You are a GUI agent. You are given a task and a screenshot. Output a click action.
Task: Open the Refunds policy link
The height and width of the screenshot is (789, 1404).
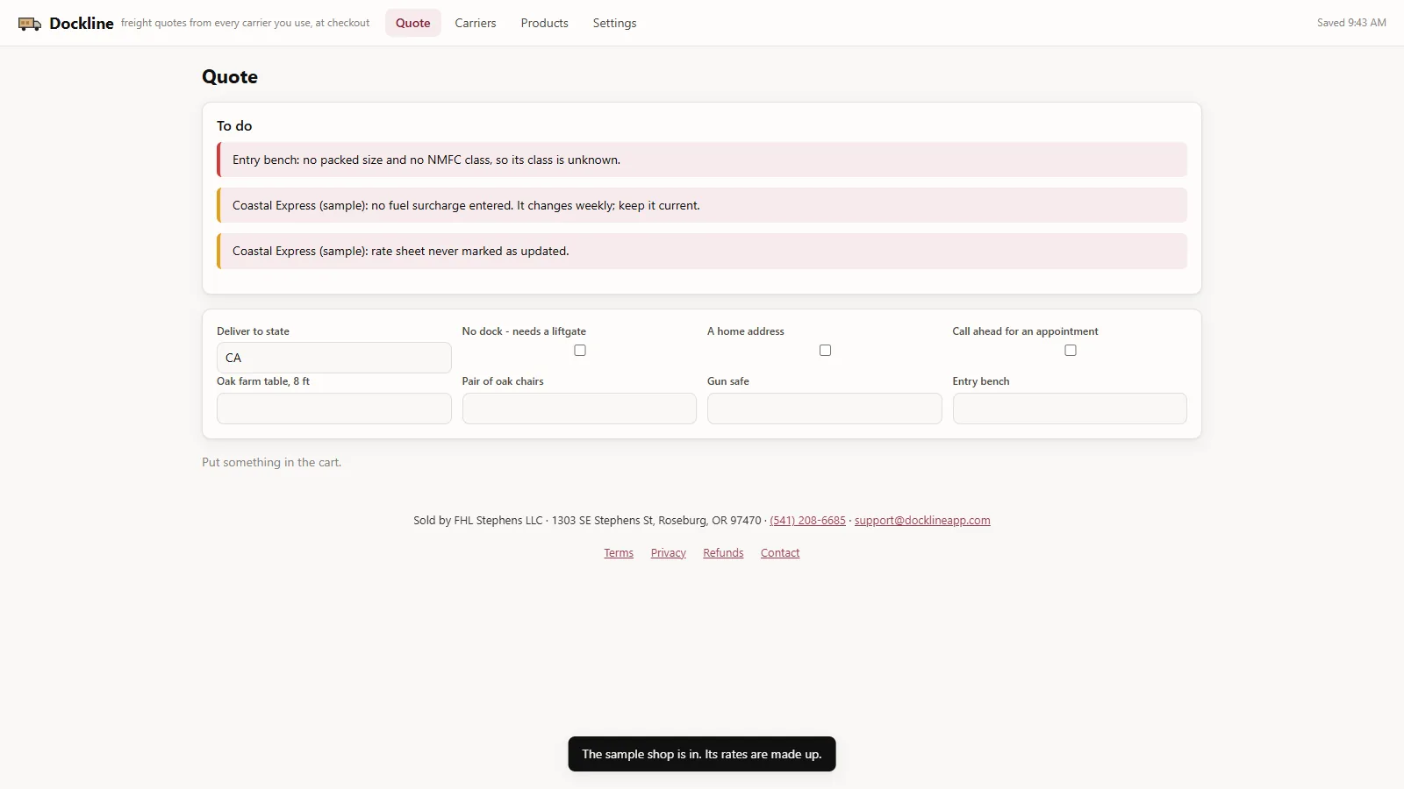pos(723,553)
